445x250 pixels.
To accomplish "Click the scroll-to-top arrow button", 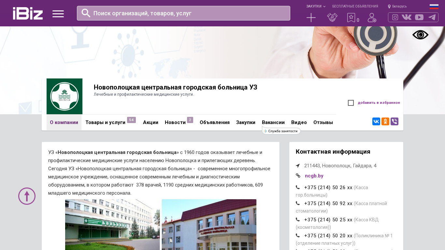I will pos(27,196).
